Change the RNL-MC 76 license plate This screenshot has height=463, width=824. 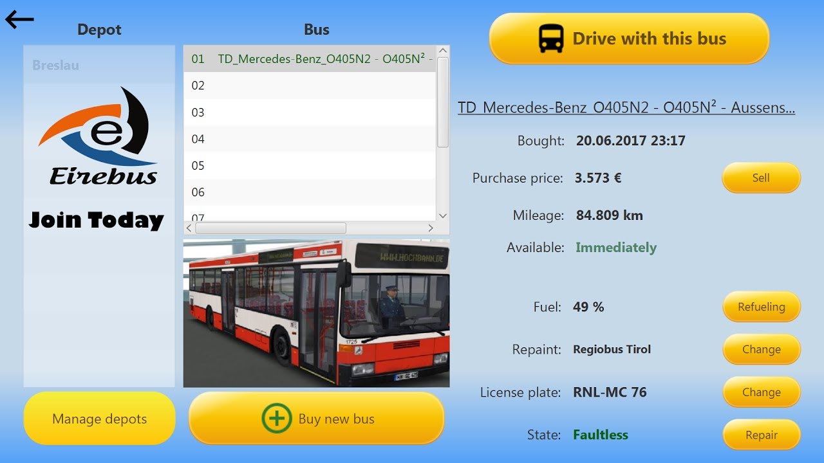point(761,392)
